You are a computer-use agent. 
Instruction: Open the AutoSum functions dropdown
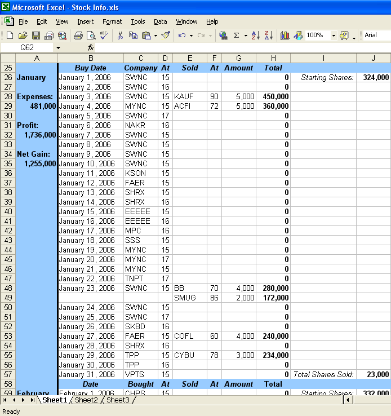246,36
